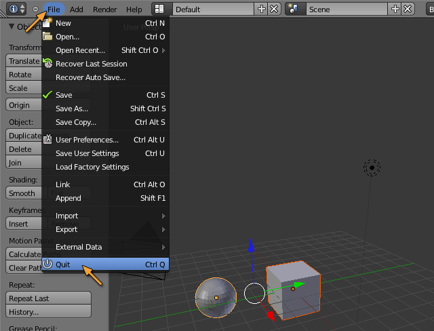Click the scene browse icon

coord(294,9)
